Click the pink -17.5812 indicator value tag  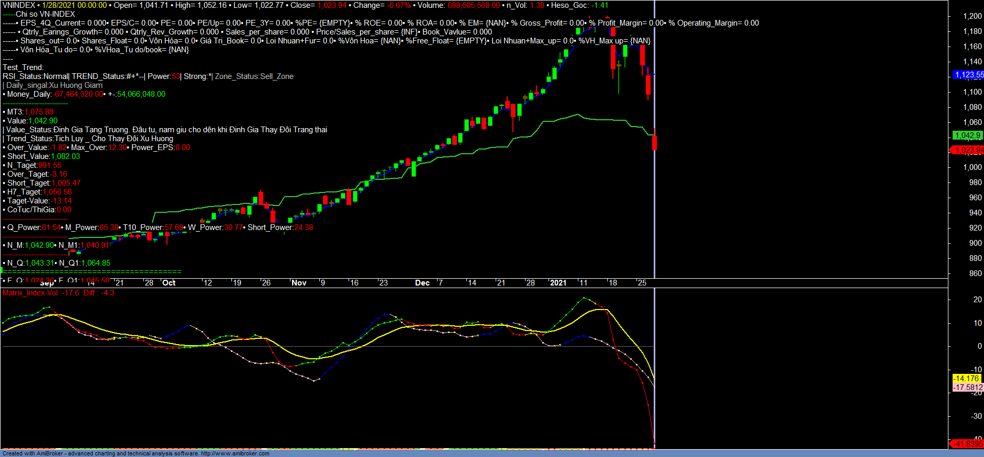[968, 387]
